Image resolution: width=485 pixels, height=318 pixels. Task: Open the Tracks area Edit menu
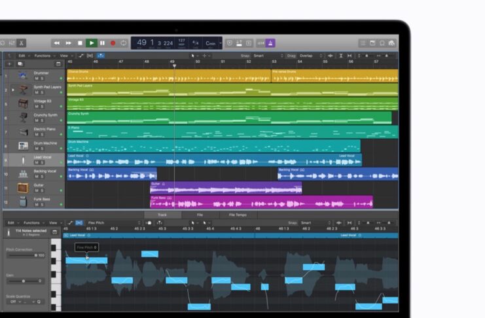click(24, 56)
